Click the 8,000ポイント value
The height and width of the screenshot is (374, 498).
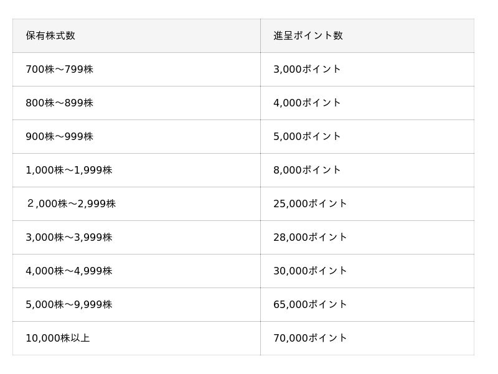(307, 170)
